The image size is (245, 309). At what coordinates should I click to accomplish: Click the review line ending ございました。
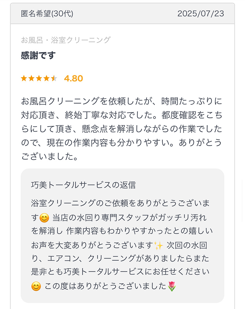[x=50, y=156]
